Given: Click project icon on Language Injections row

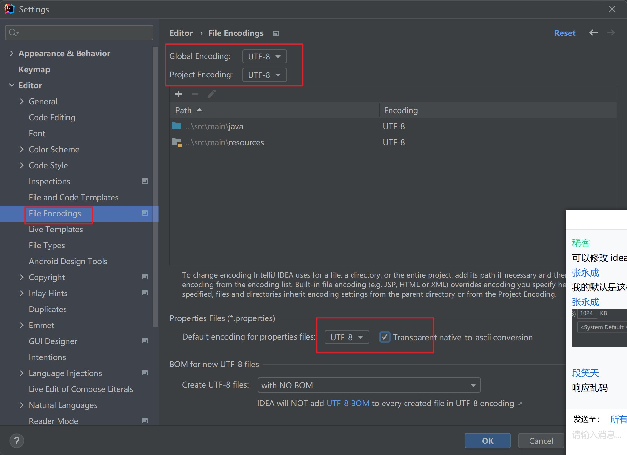Looking at the screenshot, I should point(145,373).
